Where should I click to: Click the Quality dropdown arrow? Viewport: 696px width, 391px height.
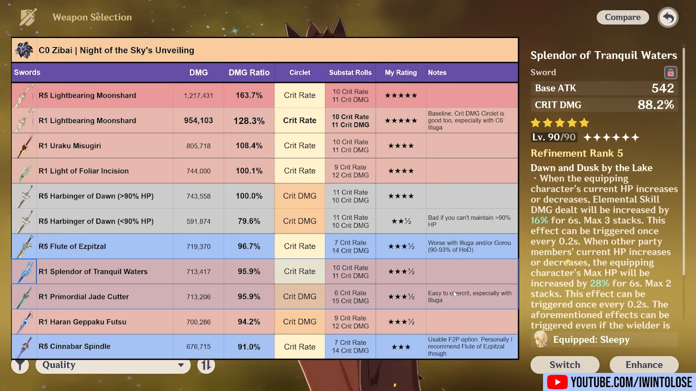[x=181, y=365]
